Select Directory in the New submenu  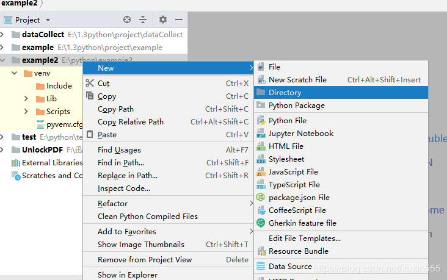point(285,93)
